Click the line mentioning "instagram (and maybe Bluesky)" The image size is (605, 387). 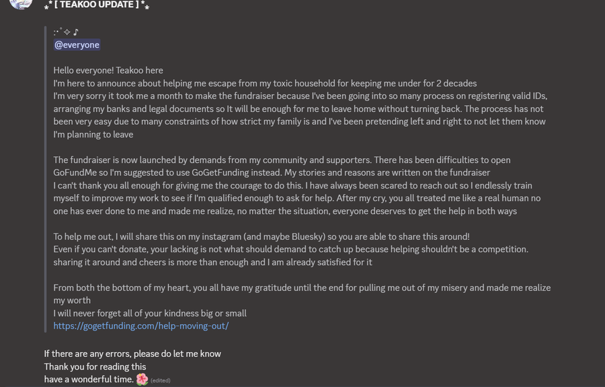[x=261, y=237]
